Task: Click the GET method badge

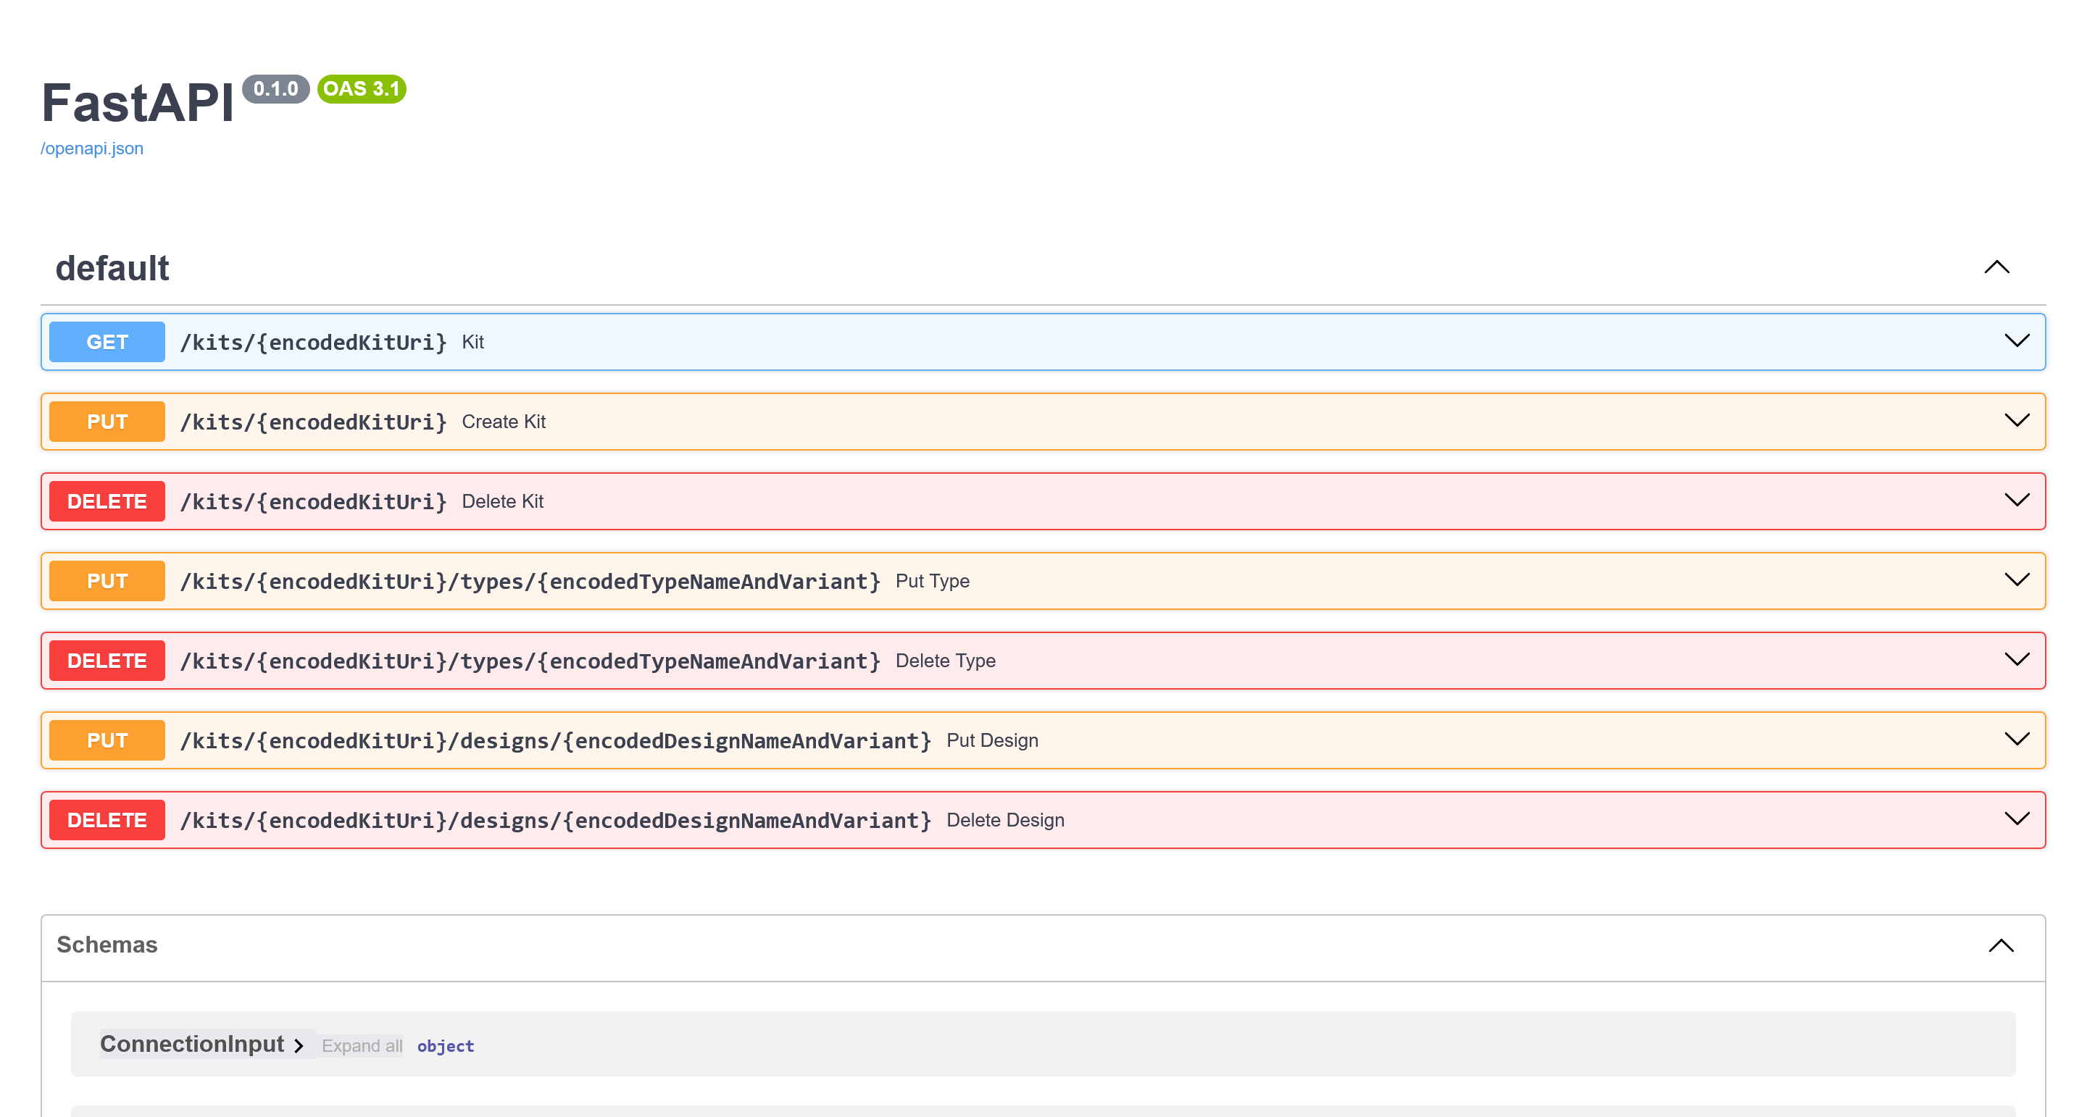Action: tap(107, 342)
